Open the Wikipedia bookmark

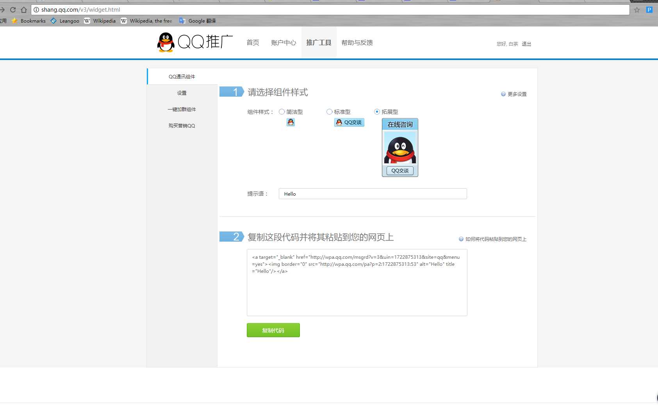(x=100, y=21)
